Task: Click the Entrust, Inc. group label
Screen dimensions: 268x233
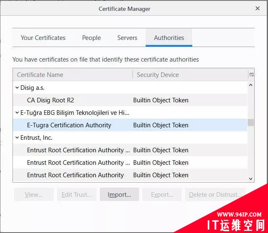Action: pos(36,138)
